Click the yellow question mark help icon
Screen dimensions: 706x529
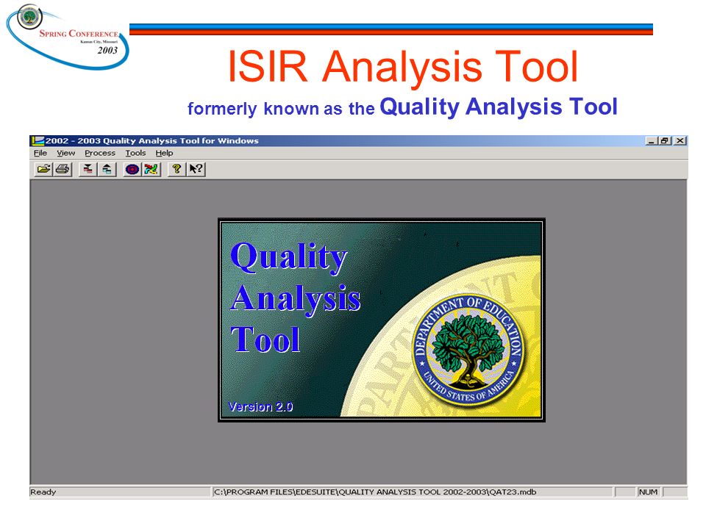176,169
